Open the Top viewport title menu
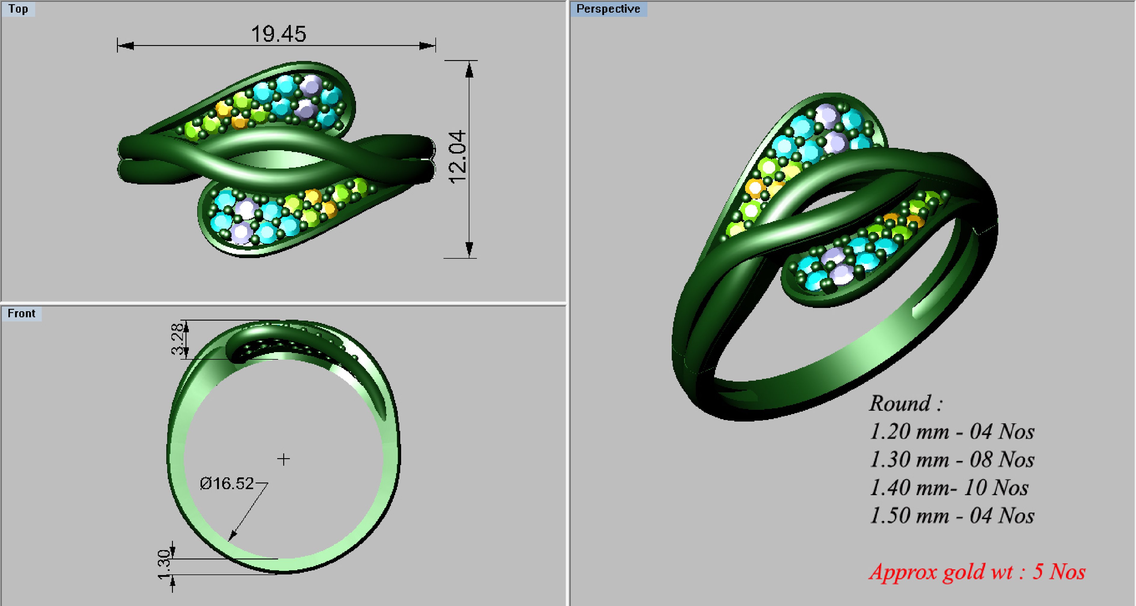 tap(18, 9)
